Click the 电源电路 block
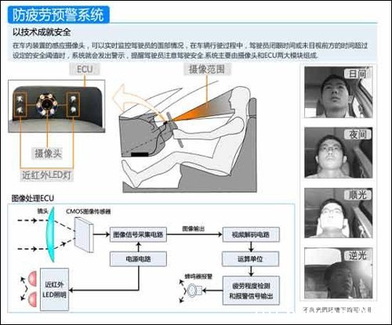The height and width of the screenshot is (325, 392). [138, 258]
